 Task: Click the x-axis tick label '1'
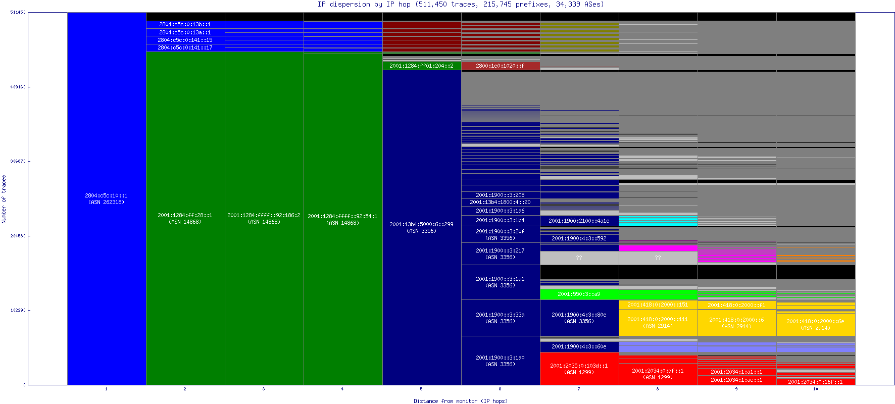pyautogui.click(x=106, y=389)
